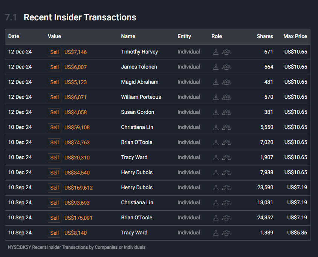This screenshot has width=318, height=257.
Task: Select the name Magid Abraham
Action: click(x=140, y=82)
